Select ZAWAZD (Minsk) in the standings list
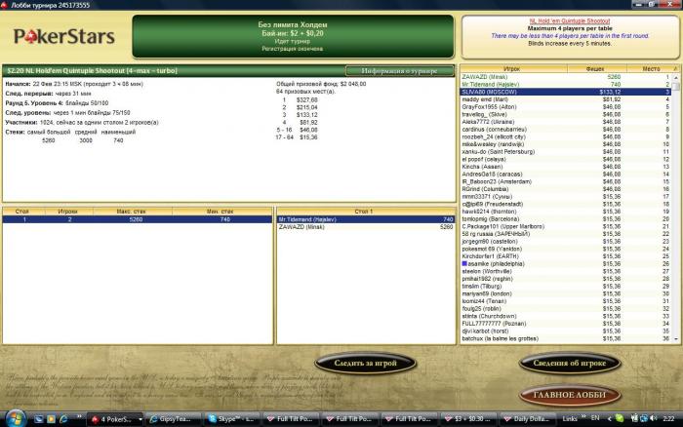 pyautogui.click(x=565, y=77)
